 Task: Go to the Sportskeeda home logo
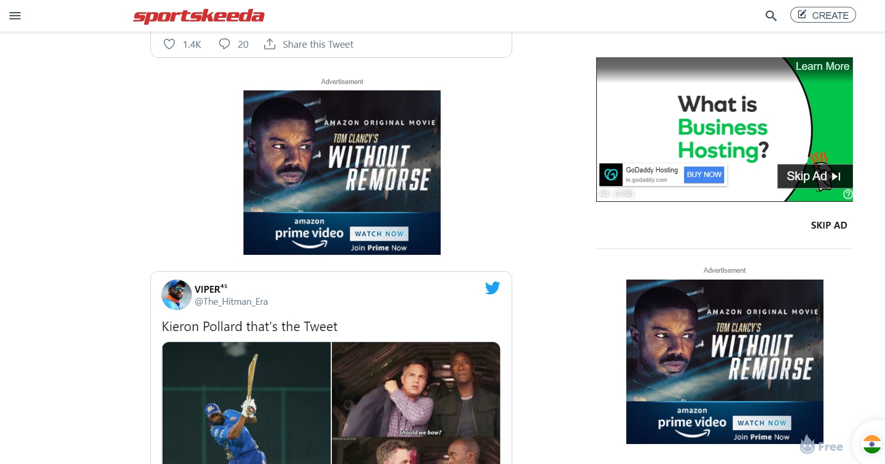199,16
